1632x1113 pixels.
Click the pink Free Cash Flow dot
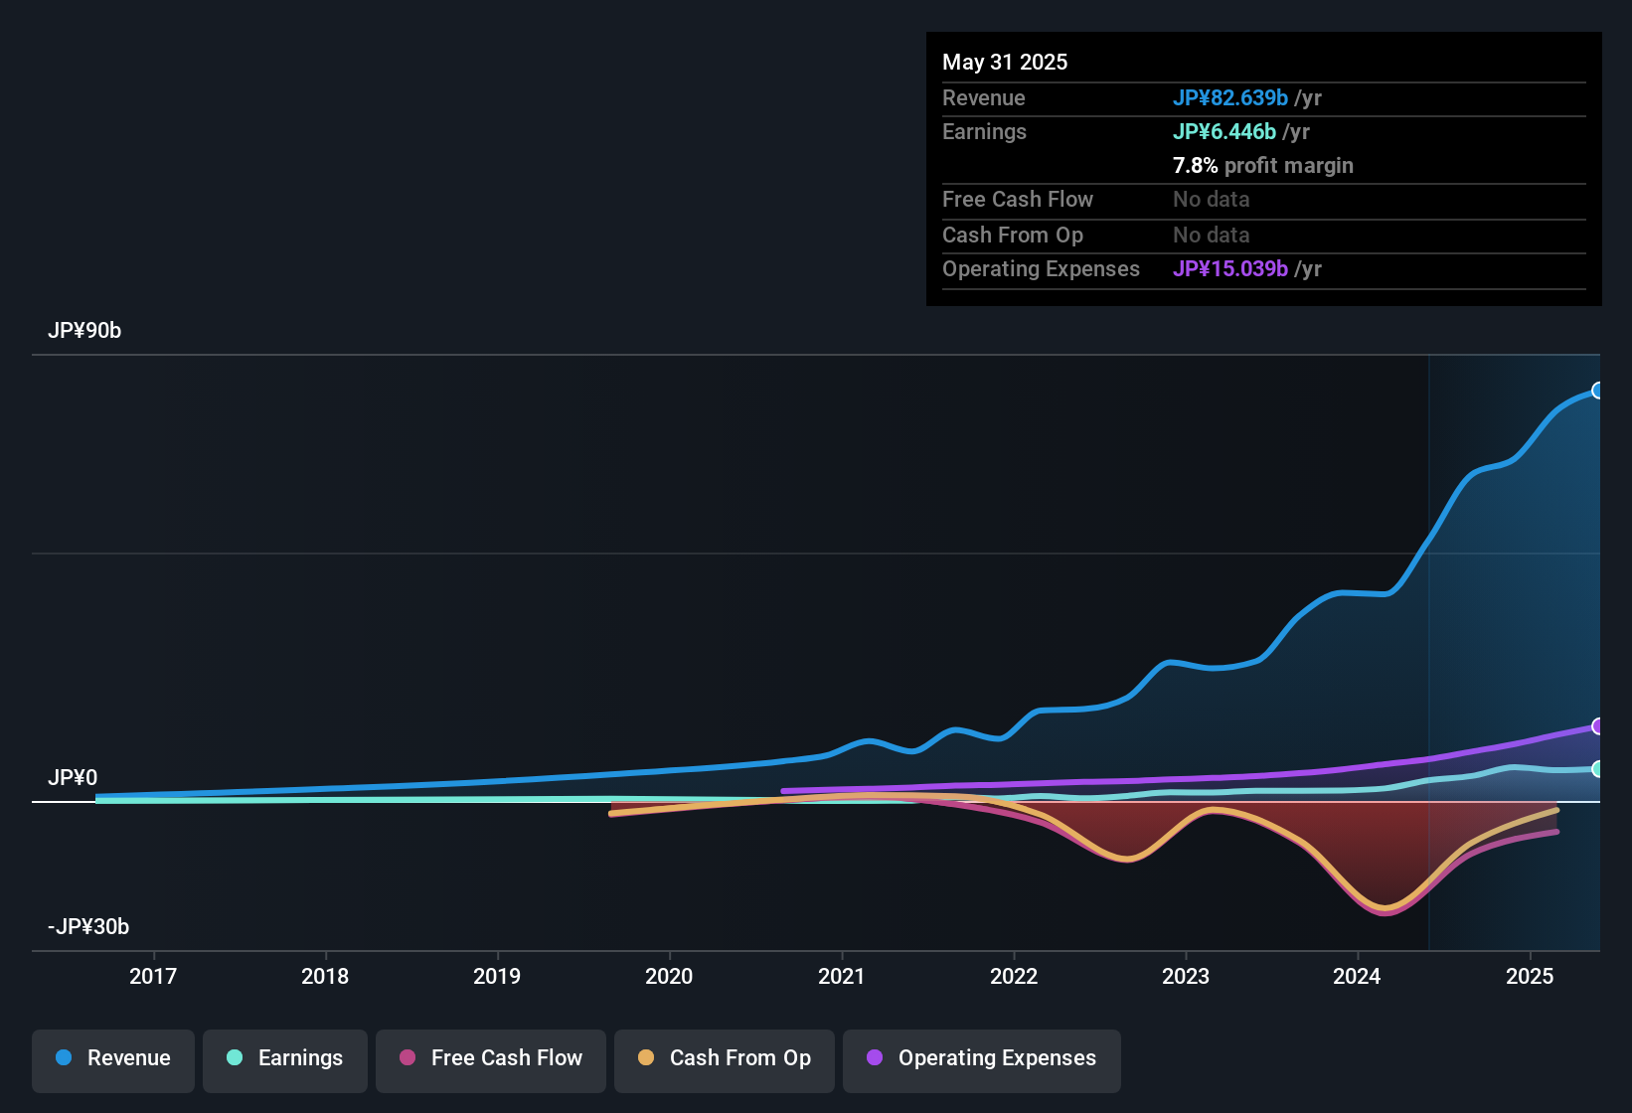pyautogui.click(x=408, y=1058)
